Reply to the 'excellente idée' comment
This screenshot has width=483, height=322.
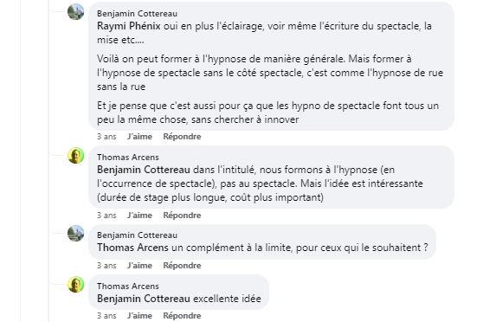182,316
